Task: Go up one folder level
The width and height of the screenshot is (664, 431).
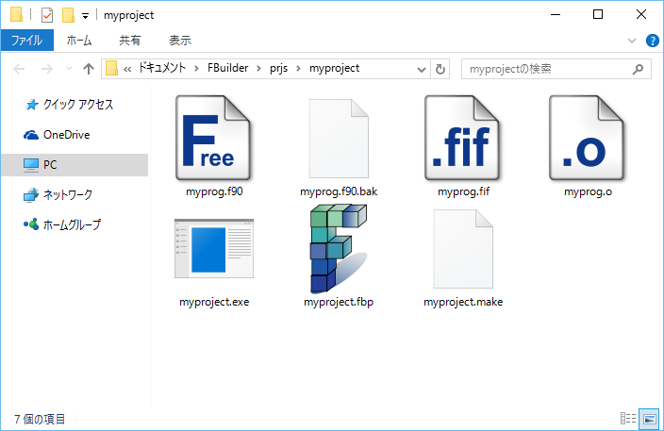Action: click(x=89, y=69)
